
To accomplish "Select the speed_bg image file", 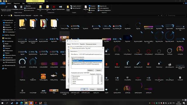I will [x=127, y=88].
